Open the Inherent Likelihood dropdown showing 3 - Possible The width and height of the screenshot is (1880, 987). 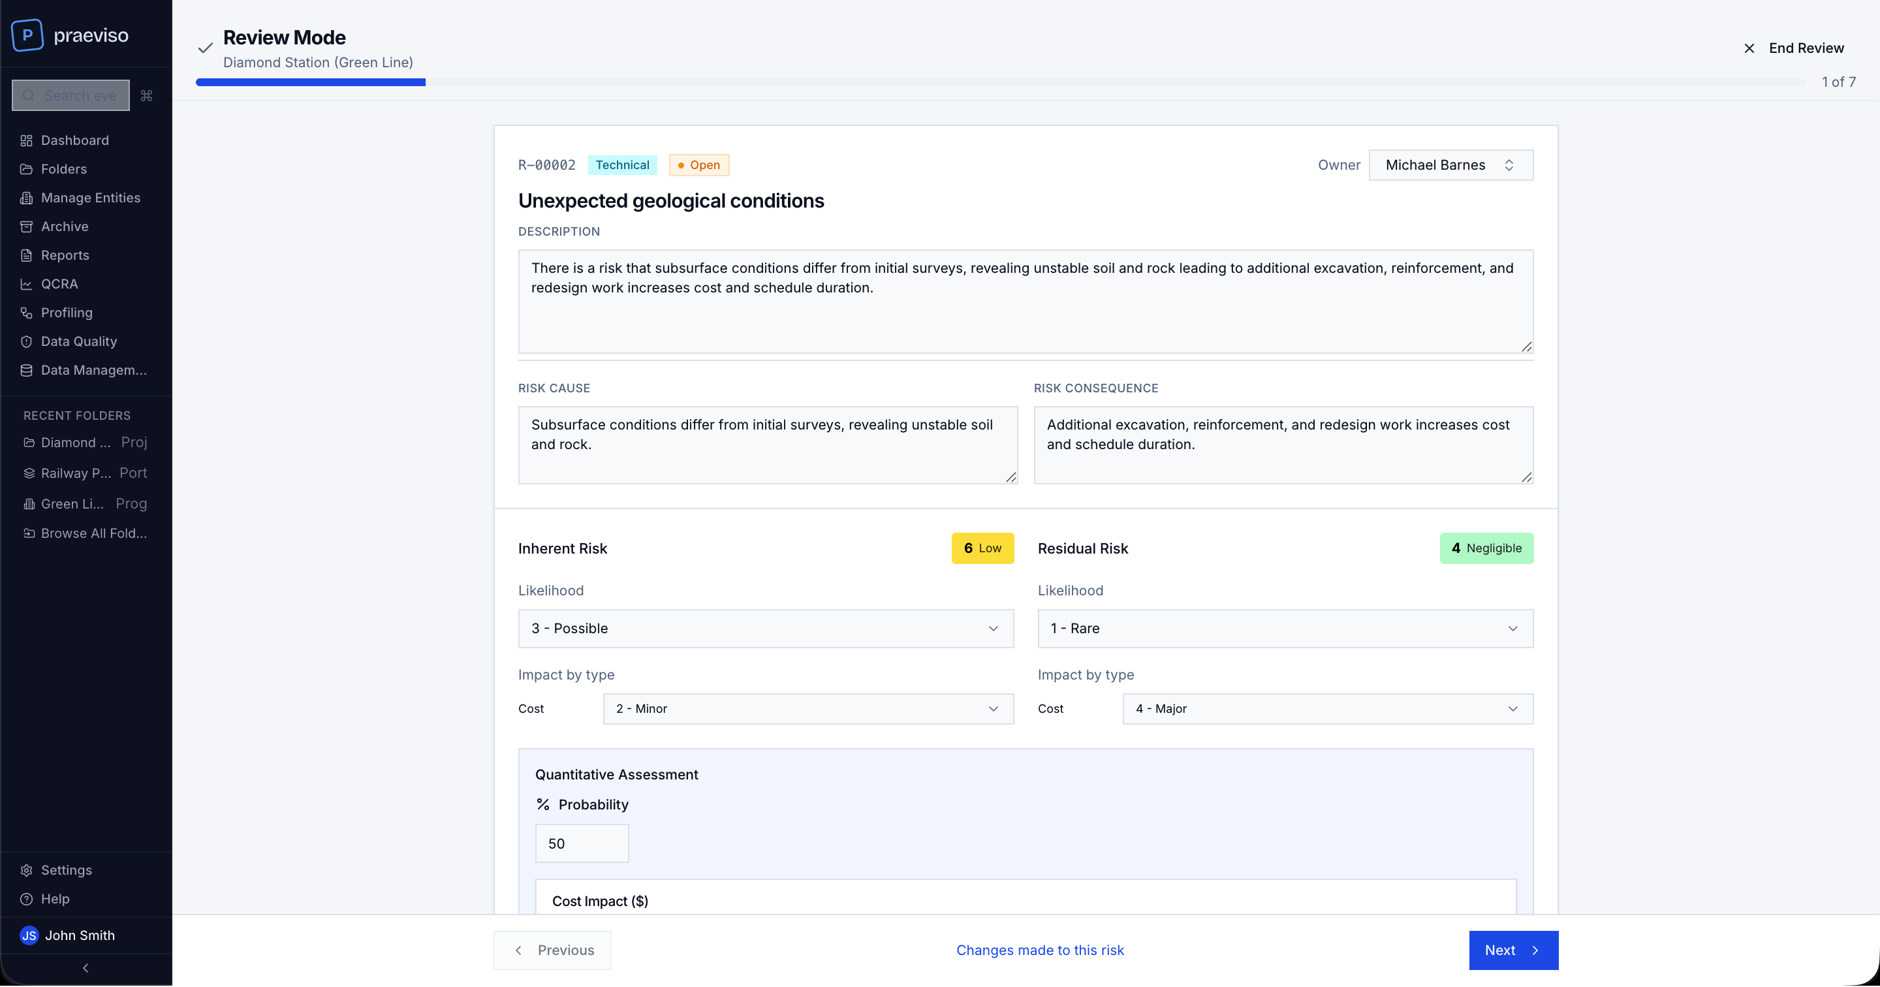point(766,629)
